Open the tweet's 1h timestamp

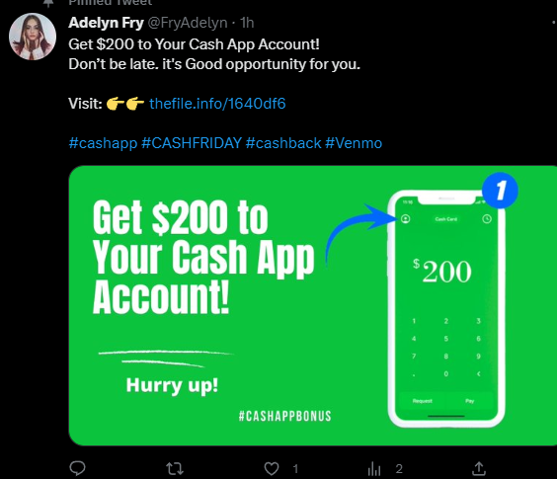(247, 23)
